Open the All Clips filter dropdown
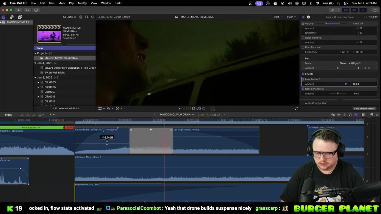Image resolution: width=381 pixels, height=214 pixels. pos(69,17)
